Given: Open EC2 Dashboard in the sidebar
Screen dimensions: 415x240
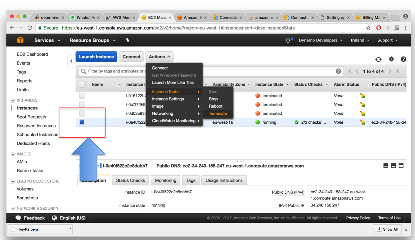Looking at the screenshot, I should point(32,54).
